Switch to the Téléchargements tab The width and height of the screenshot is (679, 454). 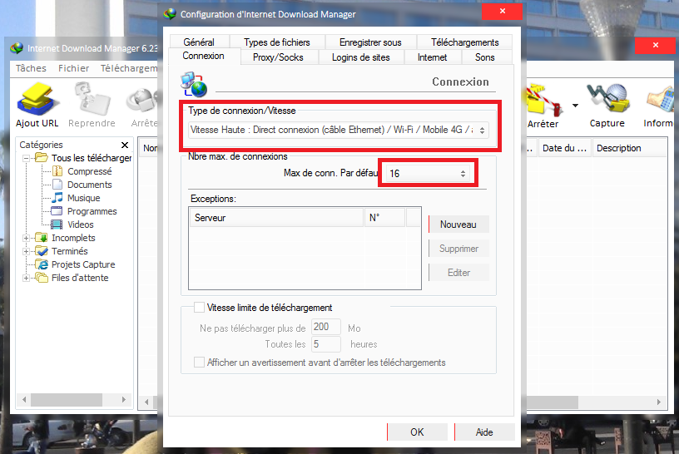tap(464, 42)
